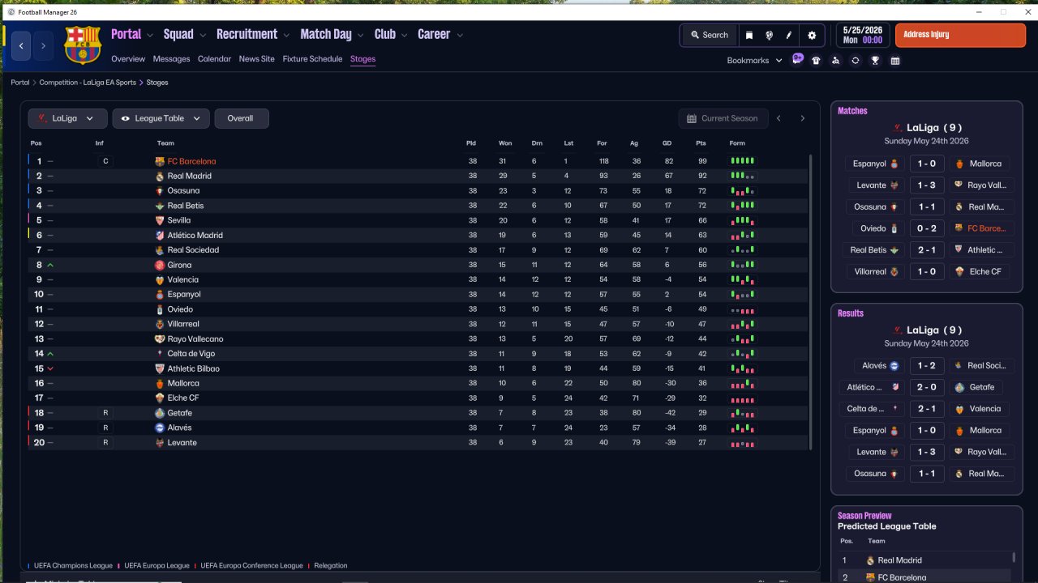Go back with the left navigation arrow
This screenshot has width=1038, height=583.
click(21, 45)
